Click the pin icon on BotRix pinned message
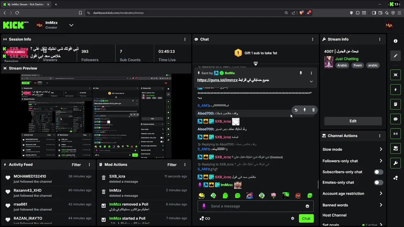 [x=301, y=73]
